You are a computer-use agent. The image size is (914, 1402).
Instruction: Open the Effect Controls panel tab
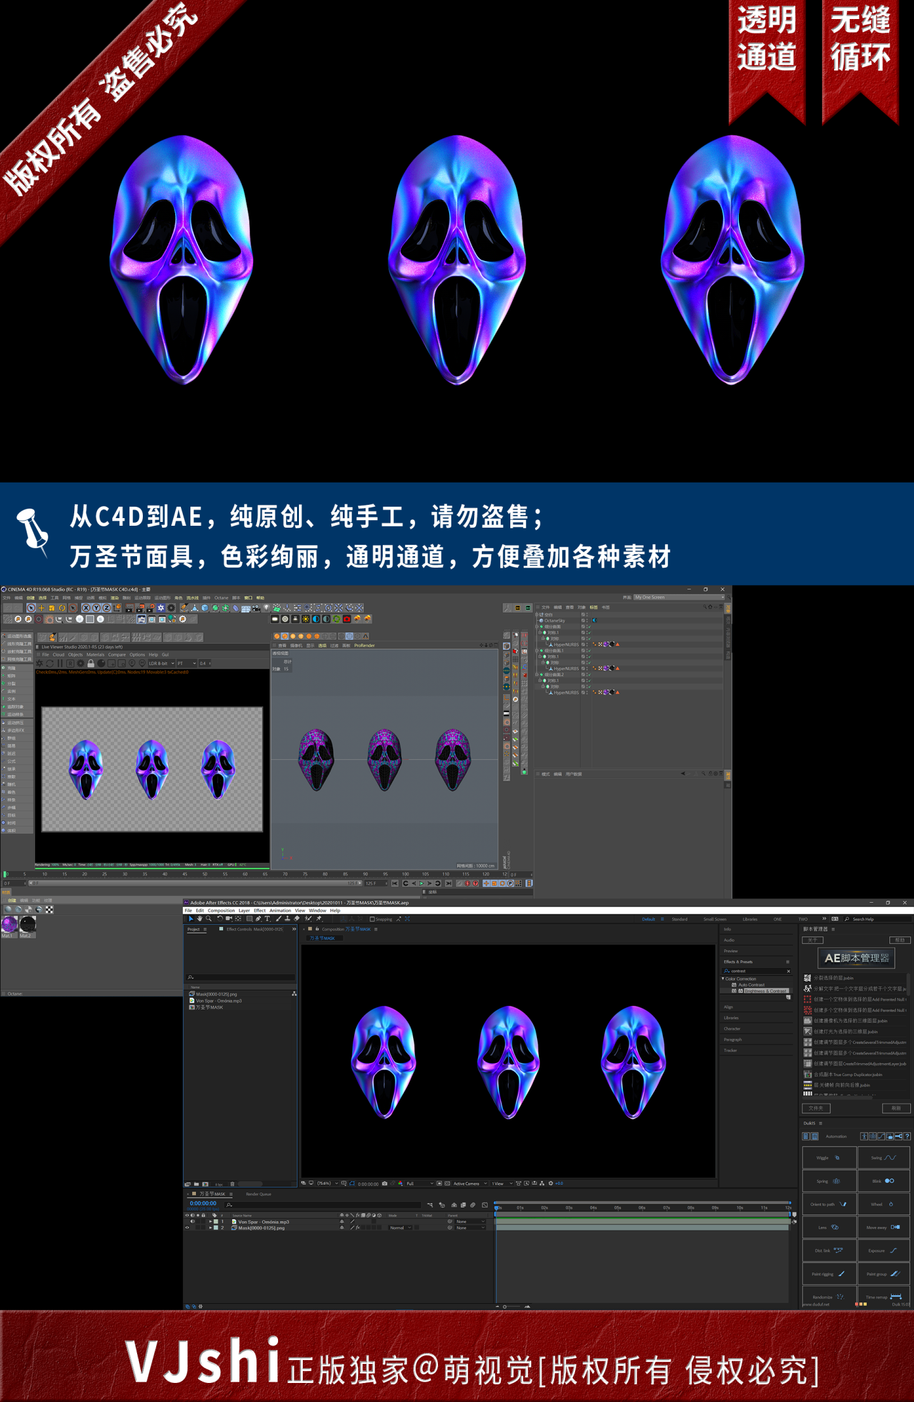point(255,929)
